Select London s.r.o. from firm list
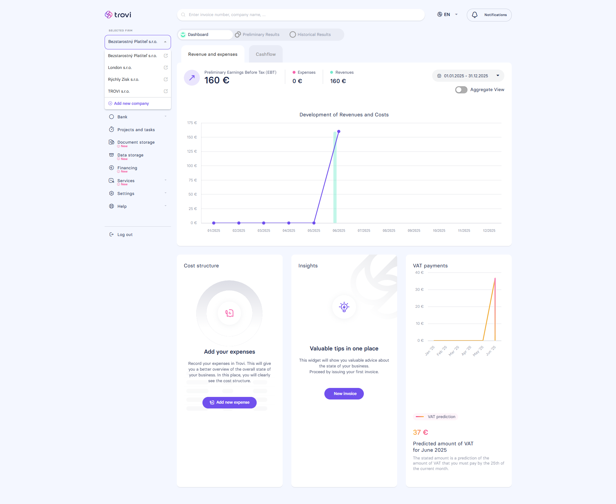The height and width of the screenshot is (504, 616). pos(138,68)
